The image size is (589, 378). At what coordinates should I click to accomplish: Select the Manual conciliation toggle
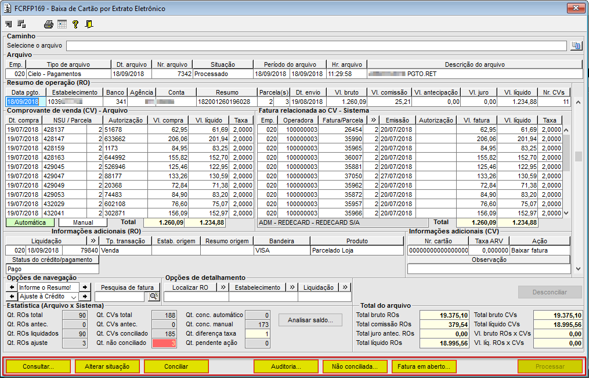(83, 222)
